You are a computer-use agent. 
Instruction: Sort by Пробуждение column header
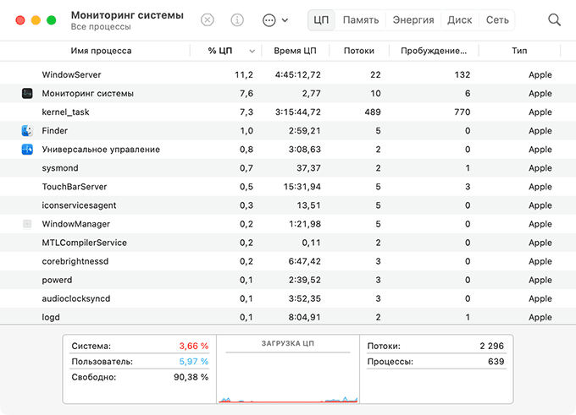[434, 51]
